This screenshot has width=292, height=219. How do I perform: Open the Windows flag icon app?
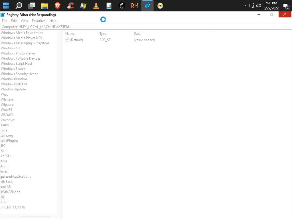(x=83, y=6)
